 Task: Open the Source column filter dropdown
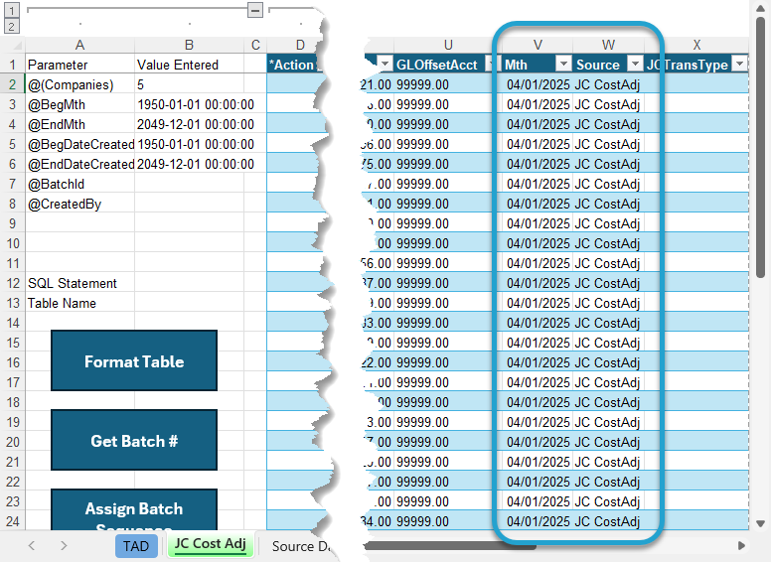coord(636,64)
